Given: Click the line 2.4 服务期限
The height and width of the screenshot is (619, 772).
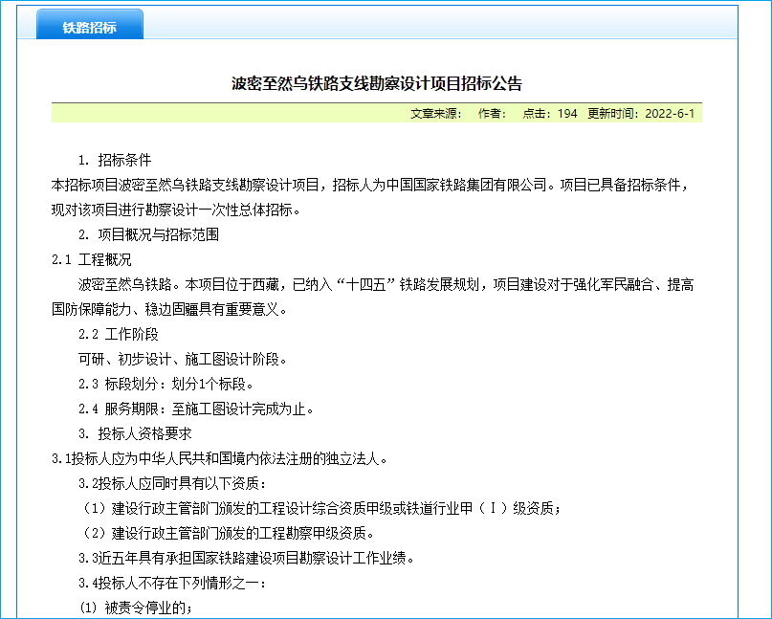Looking at the screenshot, I should pyautogui.click(x=196, y=409).
